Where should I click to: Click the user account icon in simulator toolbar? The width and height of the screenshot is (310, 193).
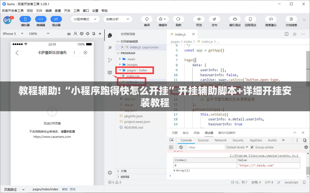[x=75, y=34]
